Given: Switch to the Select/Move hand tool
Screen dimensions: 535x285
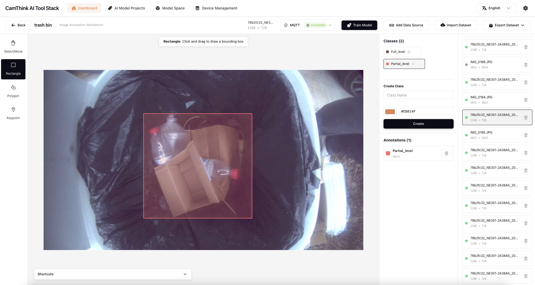Looking at the screenshot, I should click(13, 47).
